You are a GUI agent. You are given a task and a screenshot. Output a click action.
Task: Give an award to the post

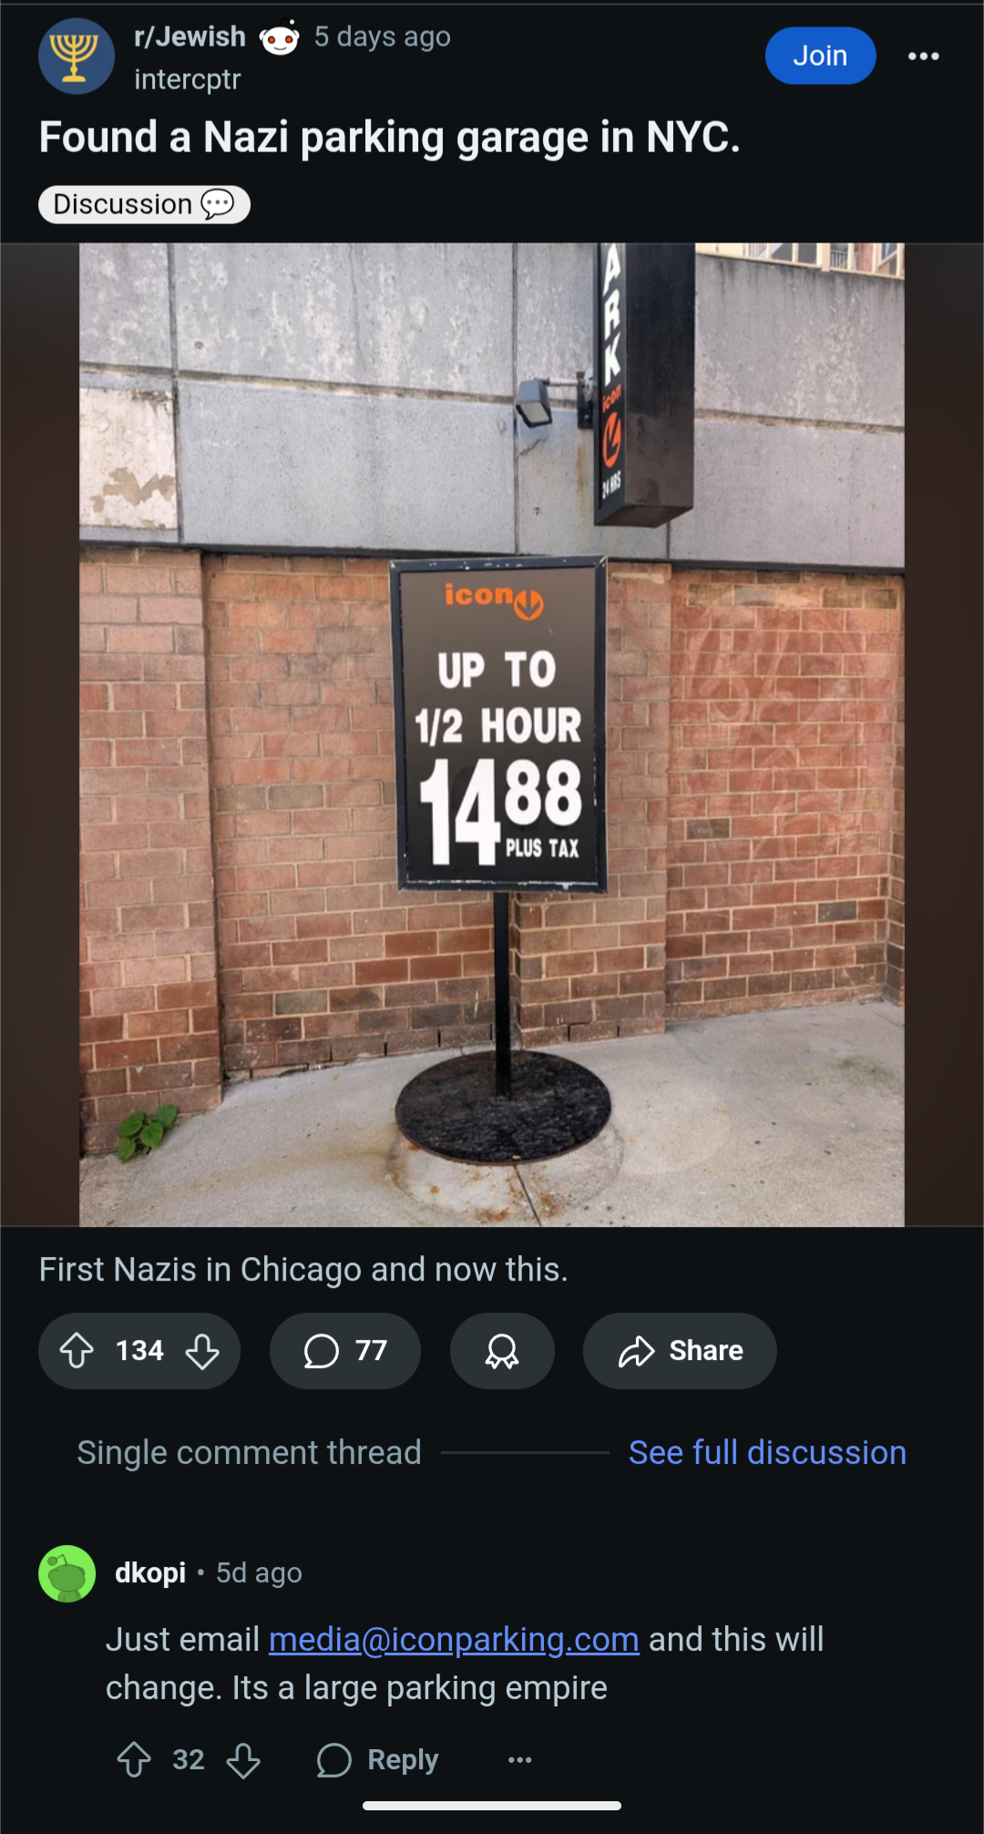pyautogui.click(x=502, y=1351)
